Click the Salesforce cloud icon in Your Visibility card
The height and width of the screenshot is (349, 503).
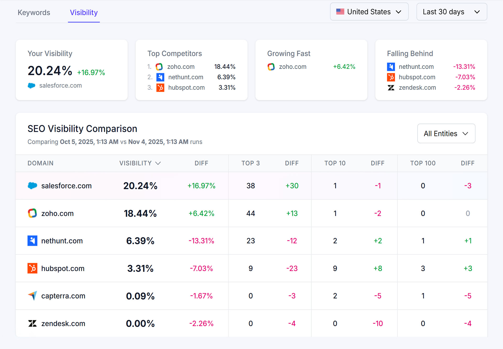pyautogui.click(x=31, y=85)
